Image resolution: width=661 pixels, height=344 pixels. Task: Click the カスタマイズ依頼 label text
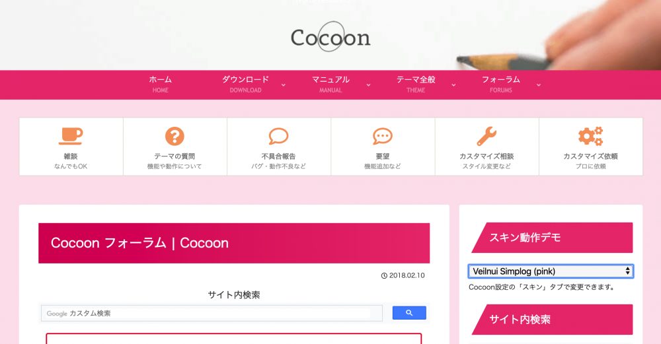(x=590, y=156)
